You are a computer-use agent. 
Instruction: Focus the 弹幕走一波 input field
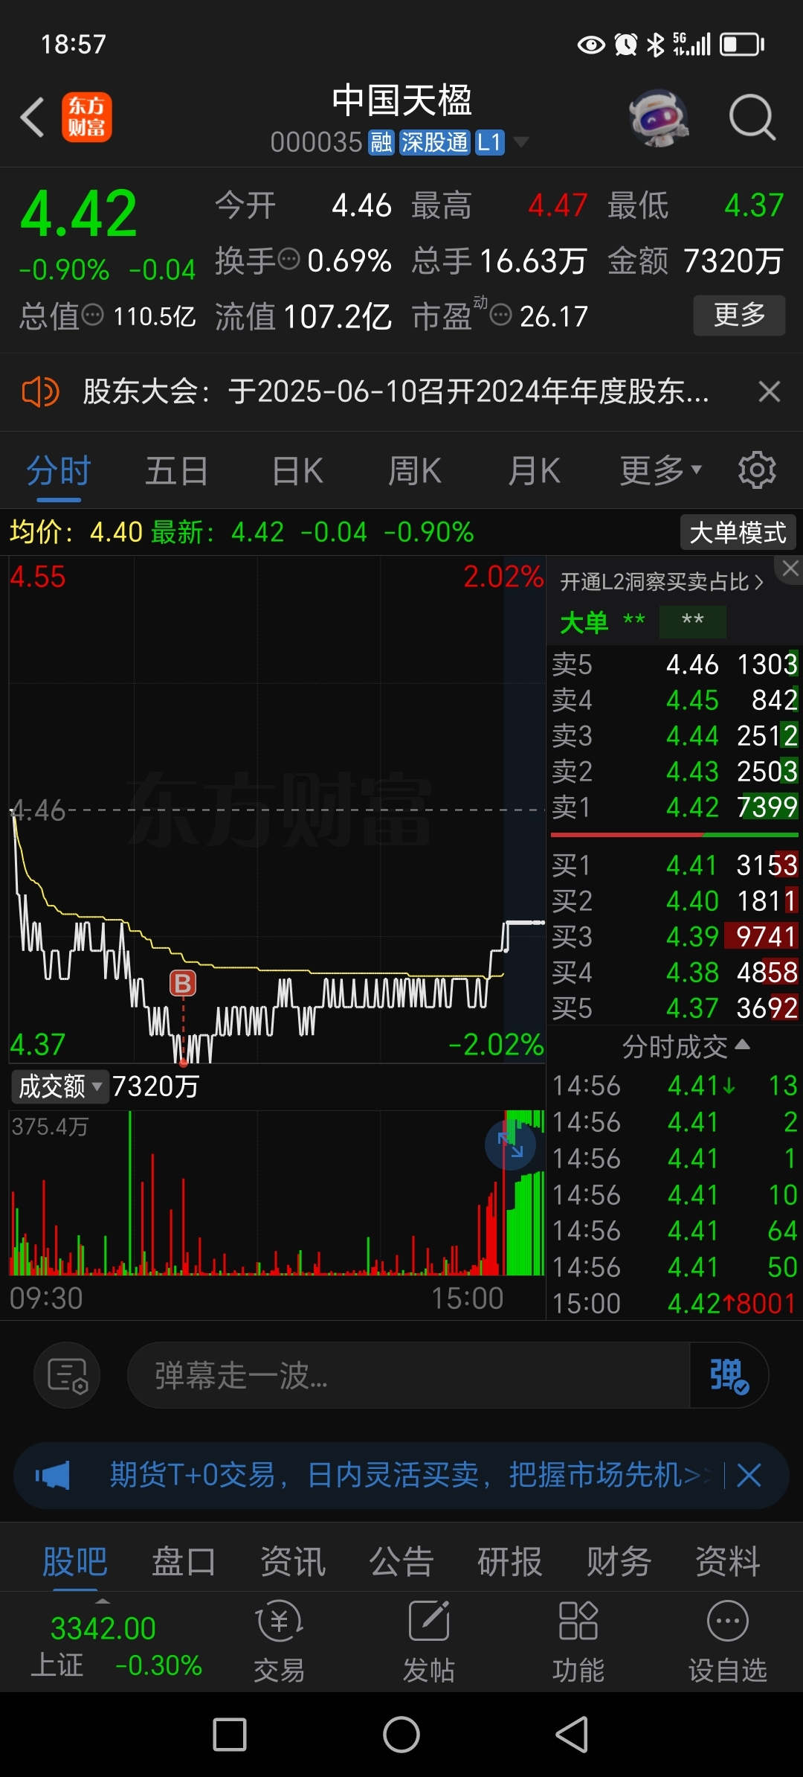[409, 1375]
